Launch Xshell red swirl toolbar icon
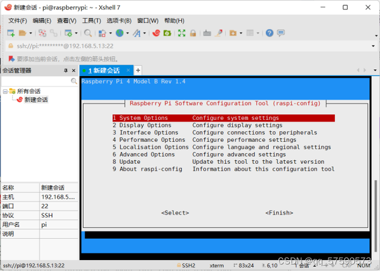Screen dimensions: 380x271 pyautogui.click(x=156, y=33)
